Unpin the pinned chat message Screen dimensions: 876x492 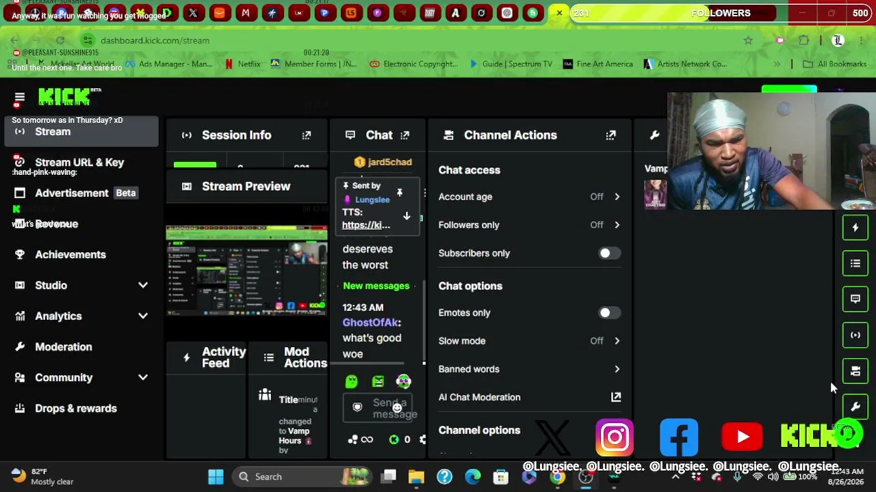tap(400, 193)
